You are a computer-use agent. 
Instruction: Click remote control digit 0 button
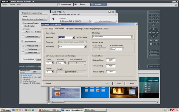pos(154,24)
